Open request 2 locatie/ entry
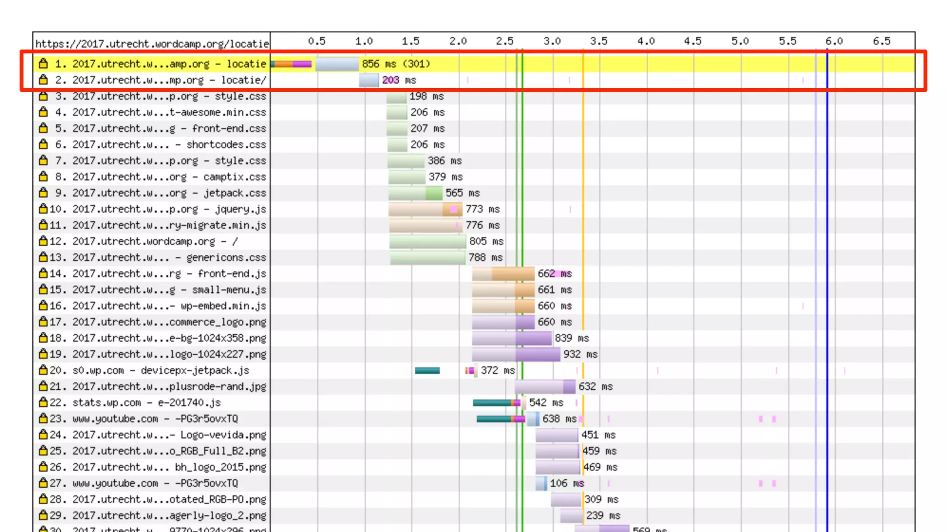The width and height of the screenshot is (947, 532). pyautogui.click(x=169, y=80)
